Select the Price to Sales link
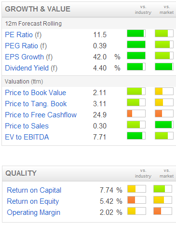 point(27,126)
